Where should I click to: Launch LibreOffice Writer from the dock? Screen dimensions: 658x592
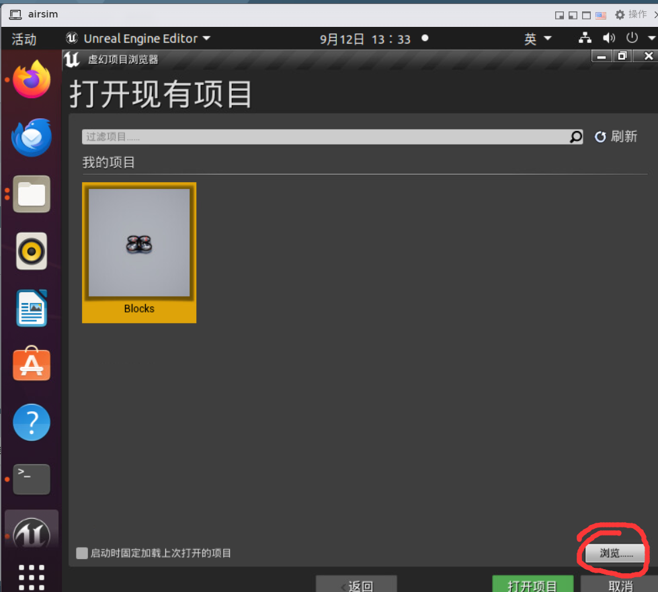(x=32, y=308)
